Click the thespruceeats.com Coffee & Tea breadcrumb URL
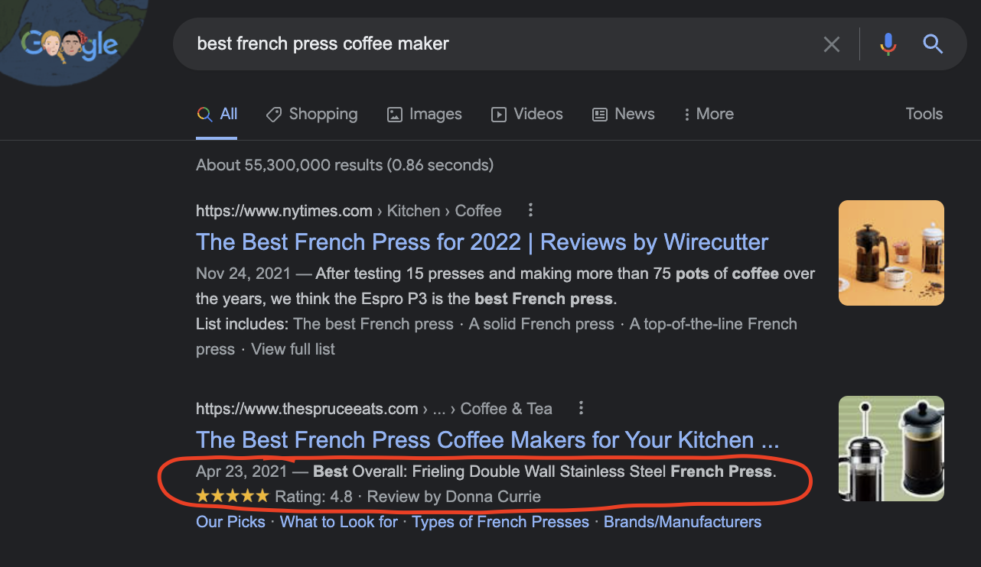 tap(374, 409)
